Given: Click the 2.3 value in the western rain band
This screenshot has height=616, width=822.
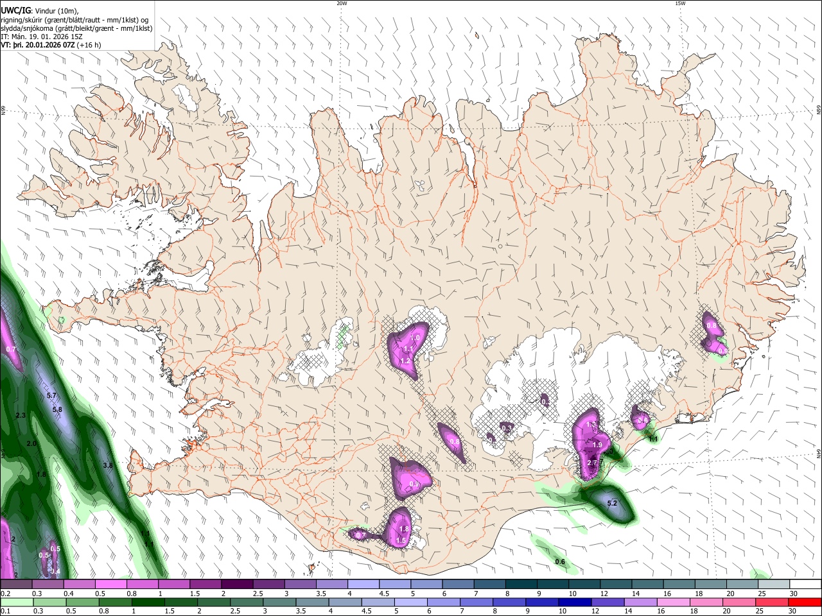Looking at the screenshot, I should [20, 416].
